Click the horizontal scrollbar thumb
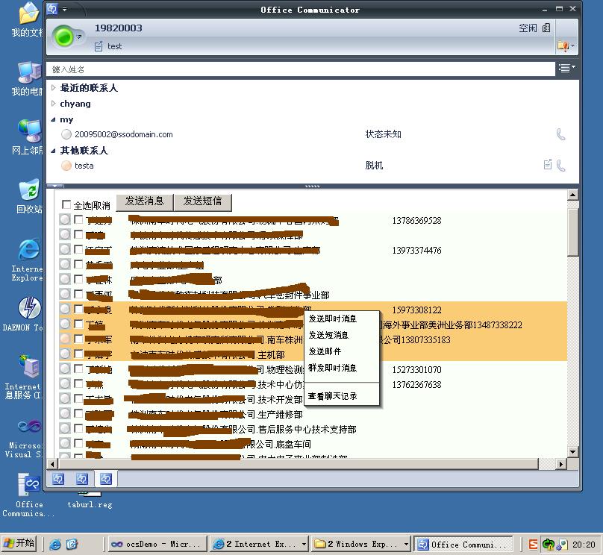 pyautogui.click(x=298, y=464)
